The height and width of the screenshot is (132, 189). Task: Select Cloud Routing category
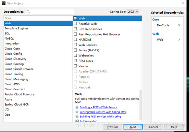(x=38, y=64)
